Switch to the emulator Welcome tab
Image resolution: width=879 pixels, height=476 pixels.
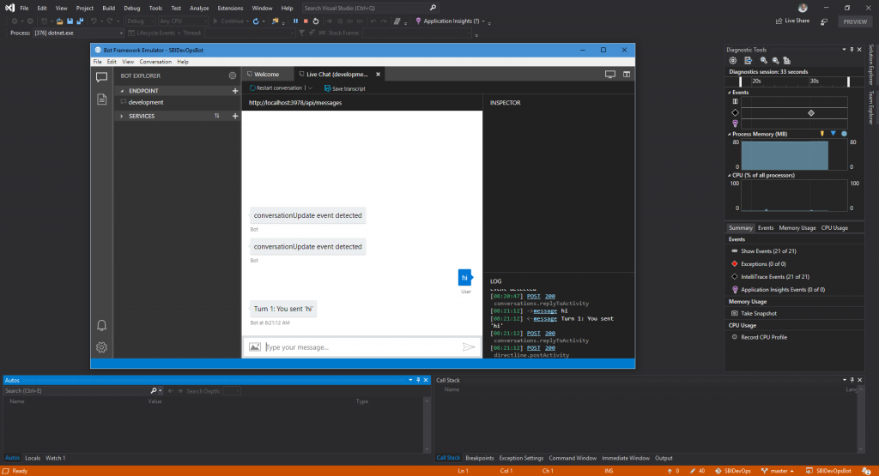267,74
